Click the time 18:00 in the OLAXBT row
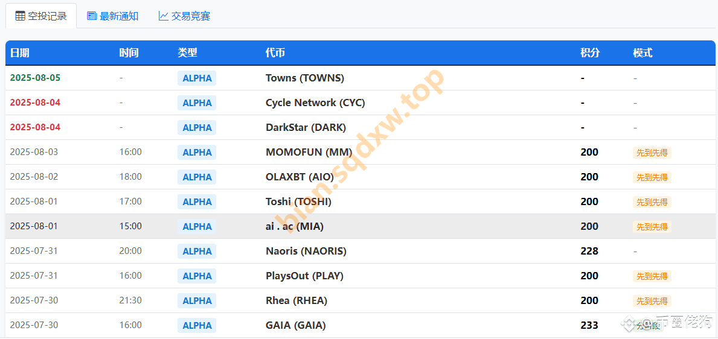This screenshot has width=718, height=339. pyautogui.click(x=131, y=177)
